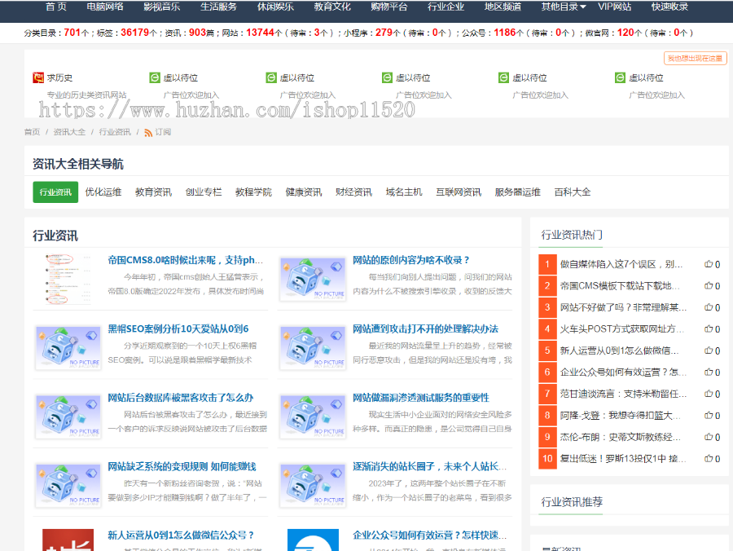Open 生活服务 navigation item
The width and height of the screenshot is (733, 551).
click(219, 7)
